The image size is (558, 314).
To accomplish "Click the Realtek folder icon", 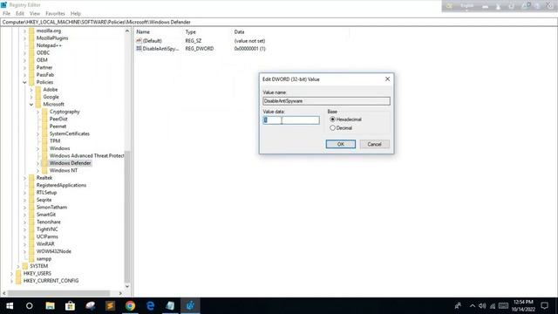I will point(31,178).
